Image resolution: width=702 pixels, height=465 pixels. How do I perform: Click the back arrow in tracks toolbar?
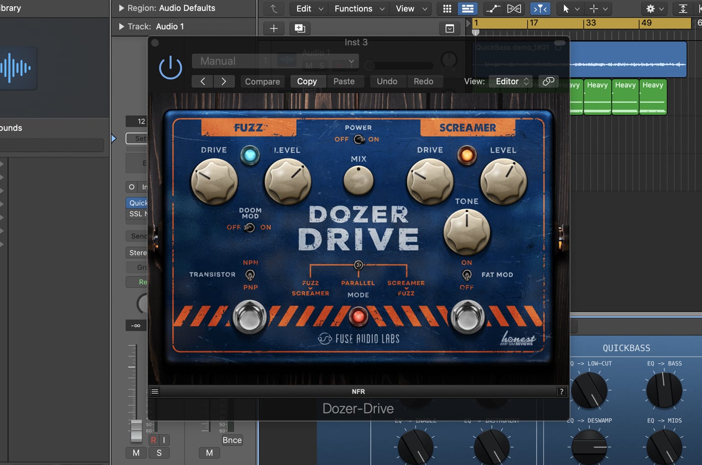click(274, 9)
